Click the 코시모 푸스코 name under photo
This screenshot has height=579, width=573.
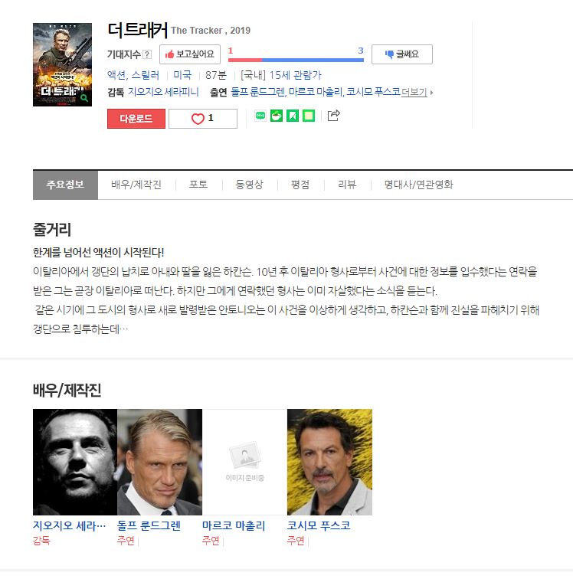pyautogui.click(x=319, y=525)
